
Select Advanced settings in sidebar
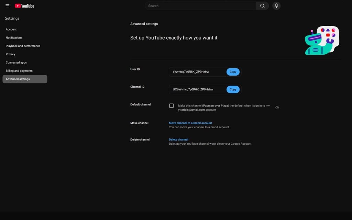[x=18, y=79]
